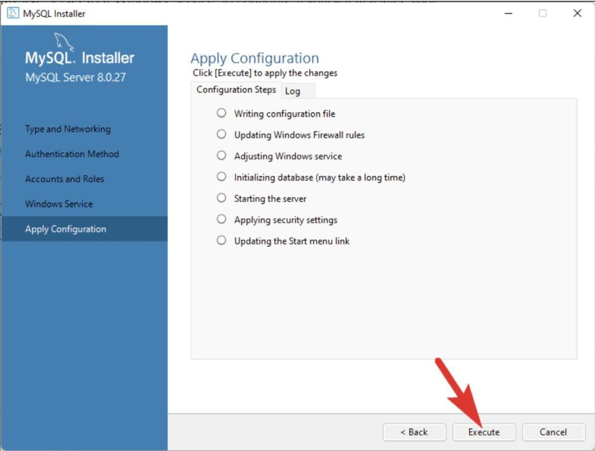Switch to the Log tab
The width and height of the screenshot is (595, 451).
[293, 91]
